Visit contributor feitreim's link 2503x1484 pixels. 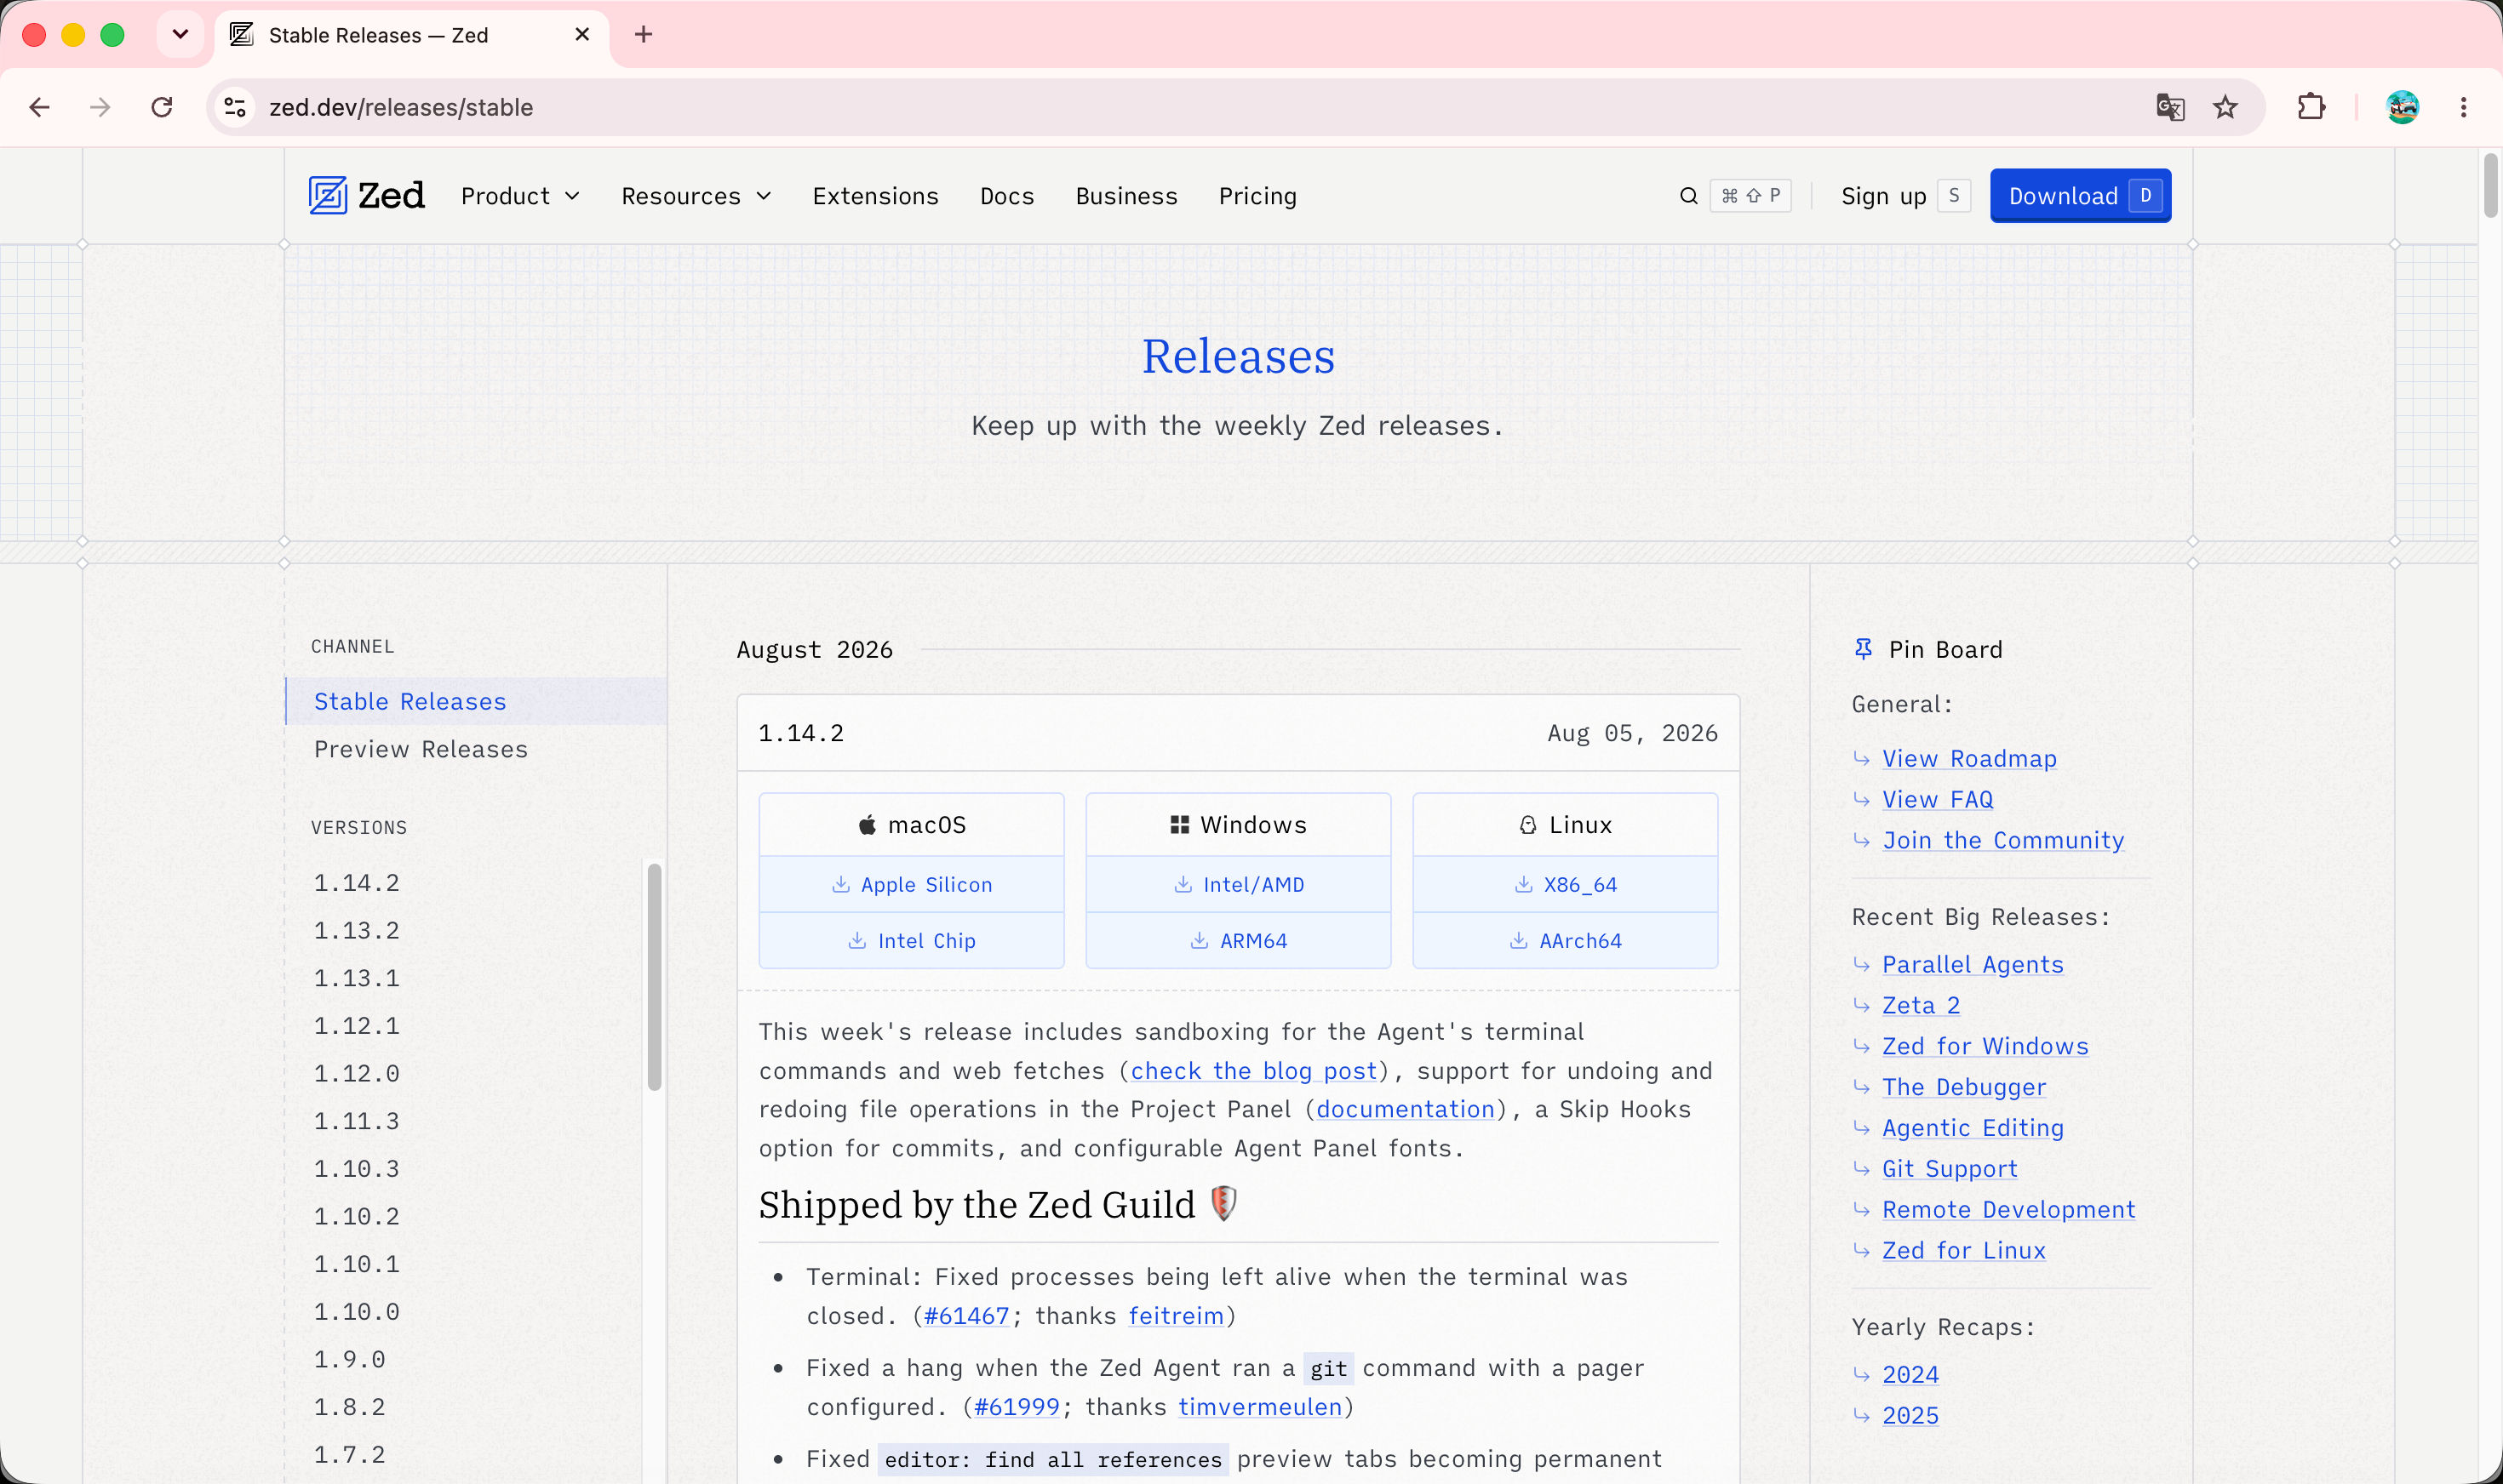(1177, 1316)
